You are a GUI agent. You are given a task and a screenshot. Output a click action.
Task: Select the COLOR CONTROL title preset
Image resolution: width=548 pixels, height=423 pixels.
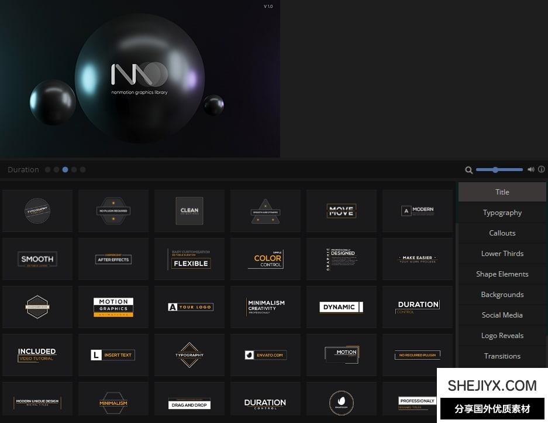point(266,259)
